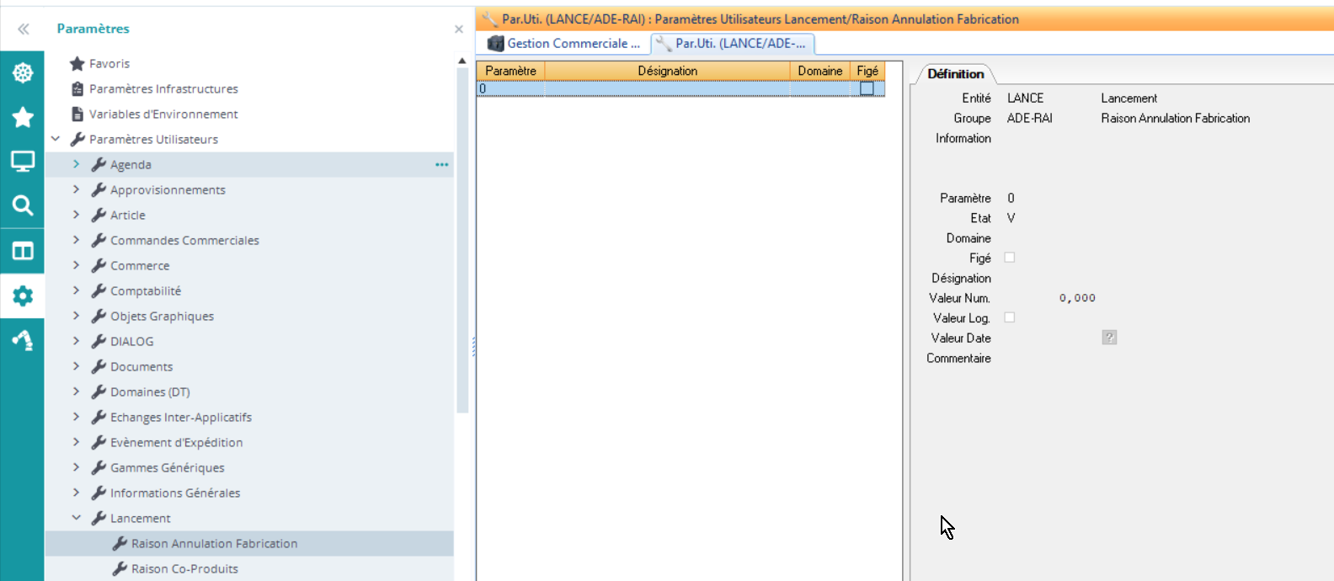Open Raison Co-Produits parameter item
1334x581 pixels.
(184, 568)
